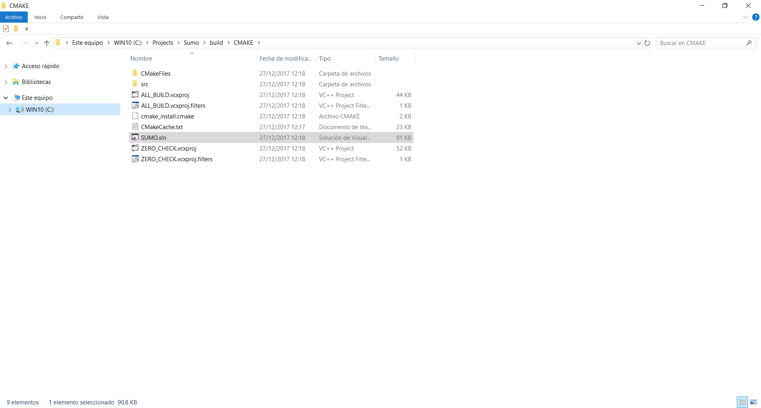761x408 pixels.
Task: Open the Vista ribbon tab
Action: [103, 17]
